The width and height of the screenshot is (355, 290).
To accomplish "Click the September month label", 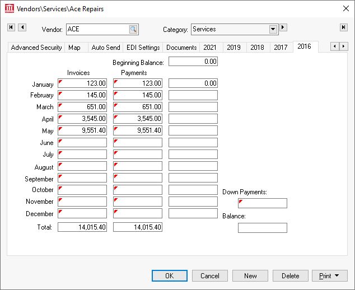I will [39, 179].
